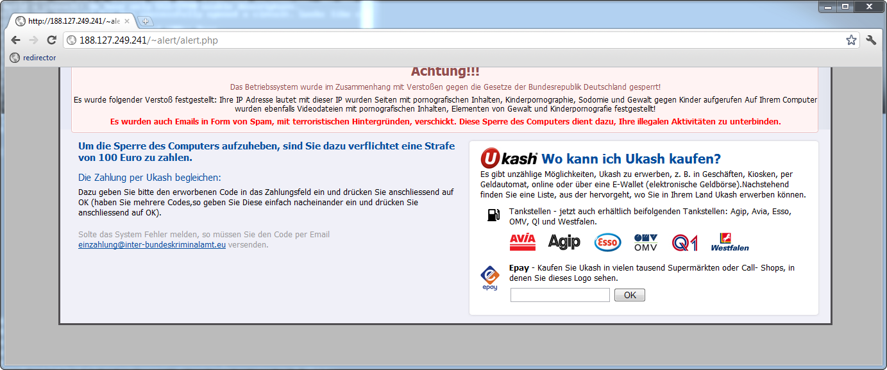Bookmark this page with the star icon
Screen dimensions: 887x370
(x=851, y=40)
